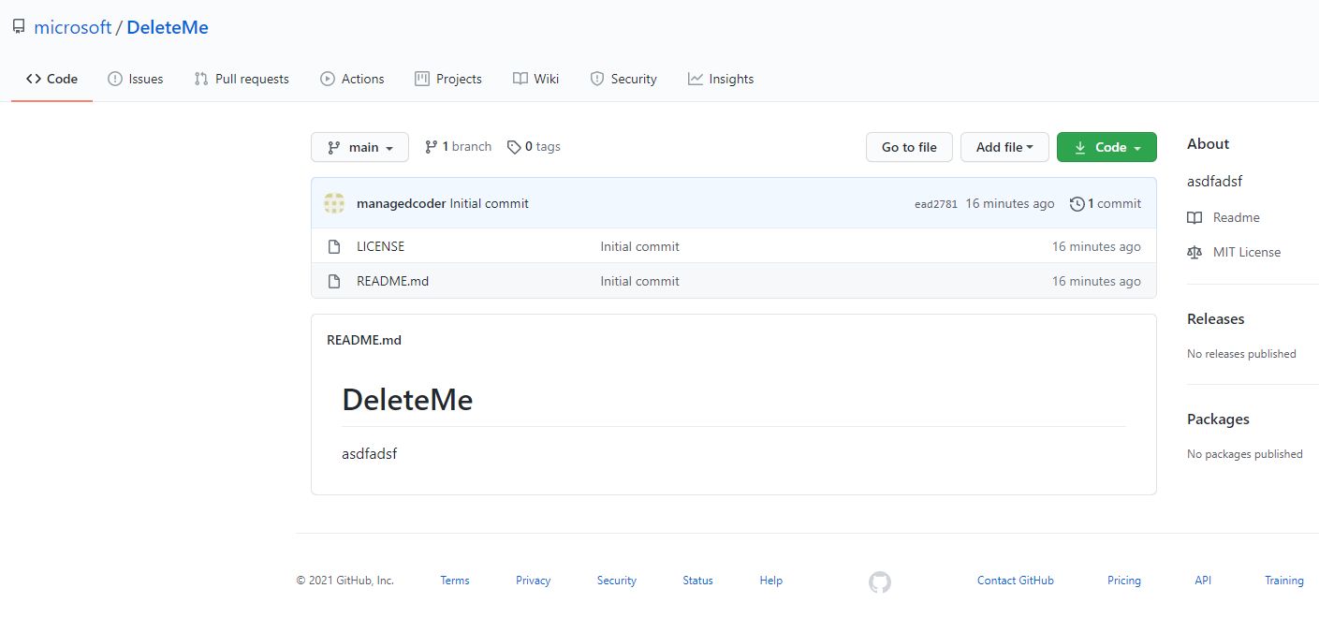
Task: Click the DeleteMe heading in the README
Action: point(407,400)
